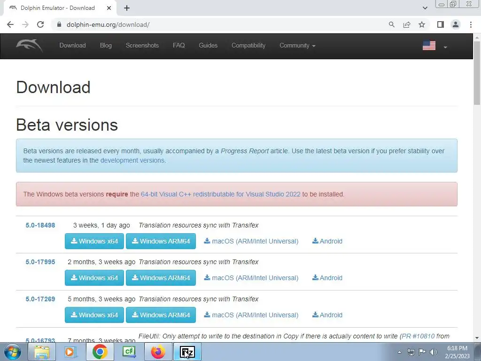The width and height of the screenshot is (481, 361).
Task: Go back with the browser back arrow
Action: (x=10, y=24)
